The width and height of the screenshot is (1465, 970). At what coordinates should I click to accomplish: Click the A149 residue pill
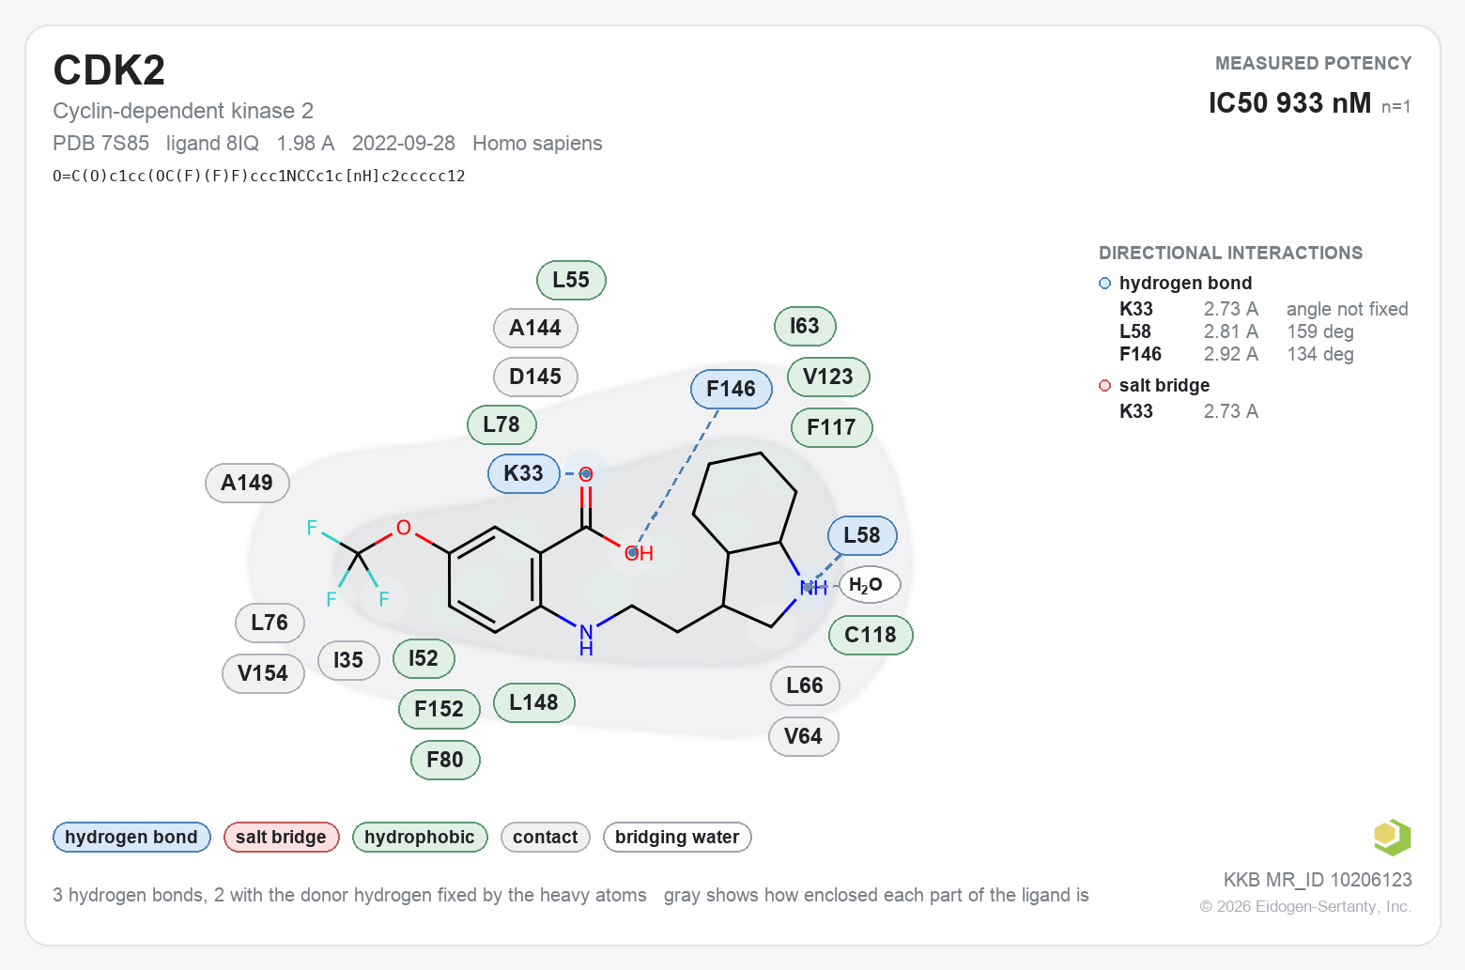click(x=247, y=483)
